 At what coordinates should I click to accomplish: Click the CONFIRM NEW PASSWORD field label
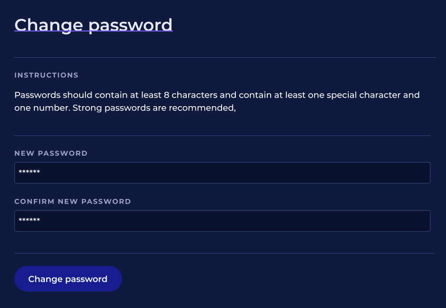72,201
